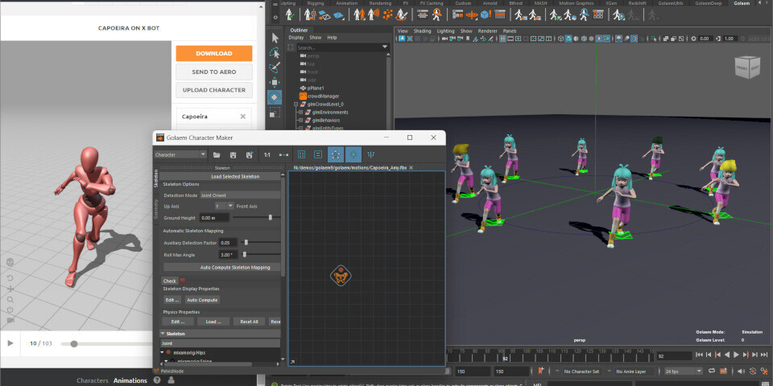Click the skull skeleton-view icon in Mixamo viewer

pos(10,264)
